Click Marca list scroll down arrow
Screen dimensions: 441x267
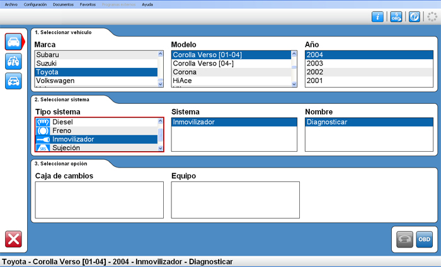pos(160,84)
